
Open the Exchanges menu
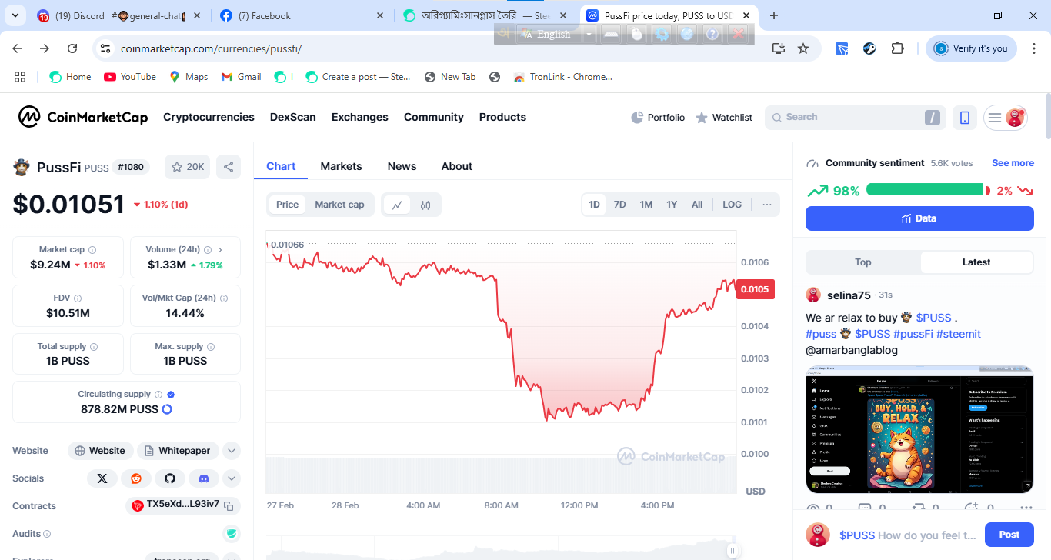click(360, 117)
